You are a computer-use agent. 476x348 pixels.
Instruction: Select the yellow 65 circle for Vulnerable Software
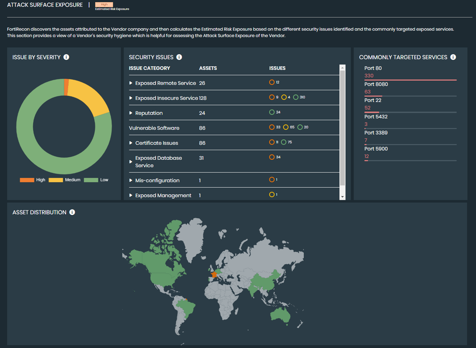pos(286,127)
